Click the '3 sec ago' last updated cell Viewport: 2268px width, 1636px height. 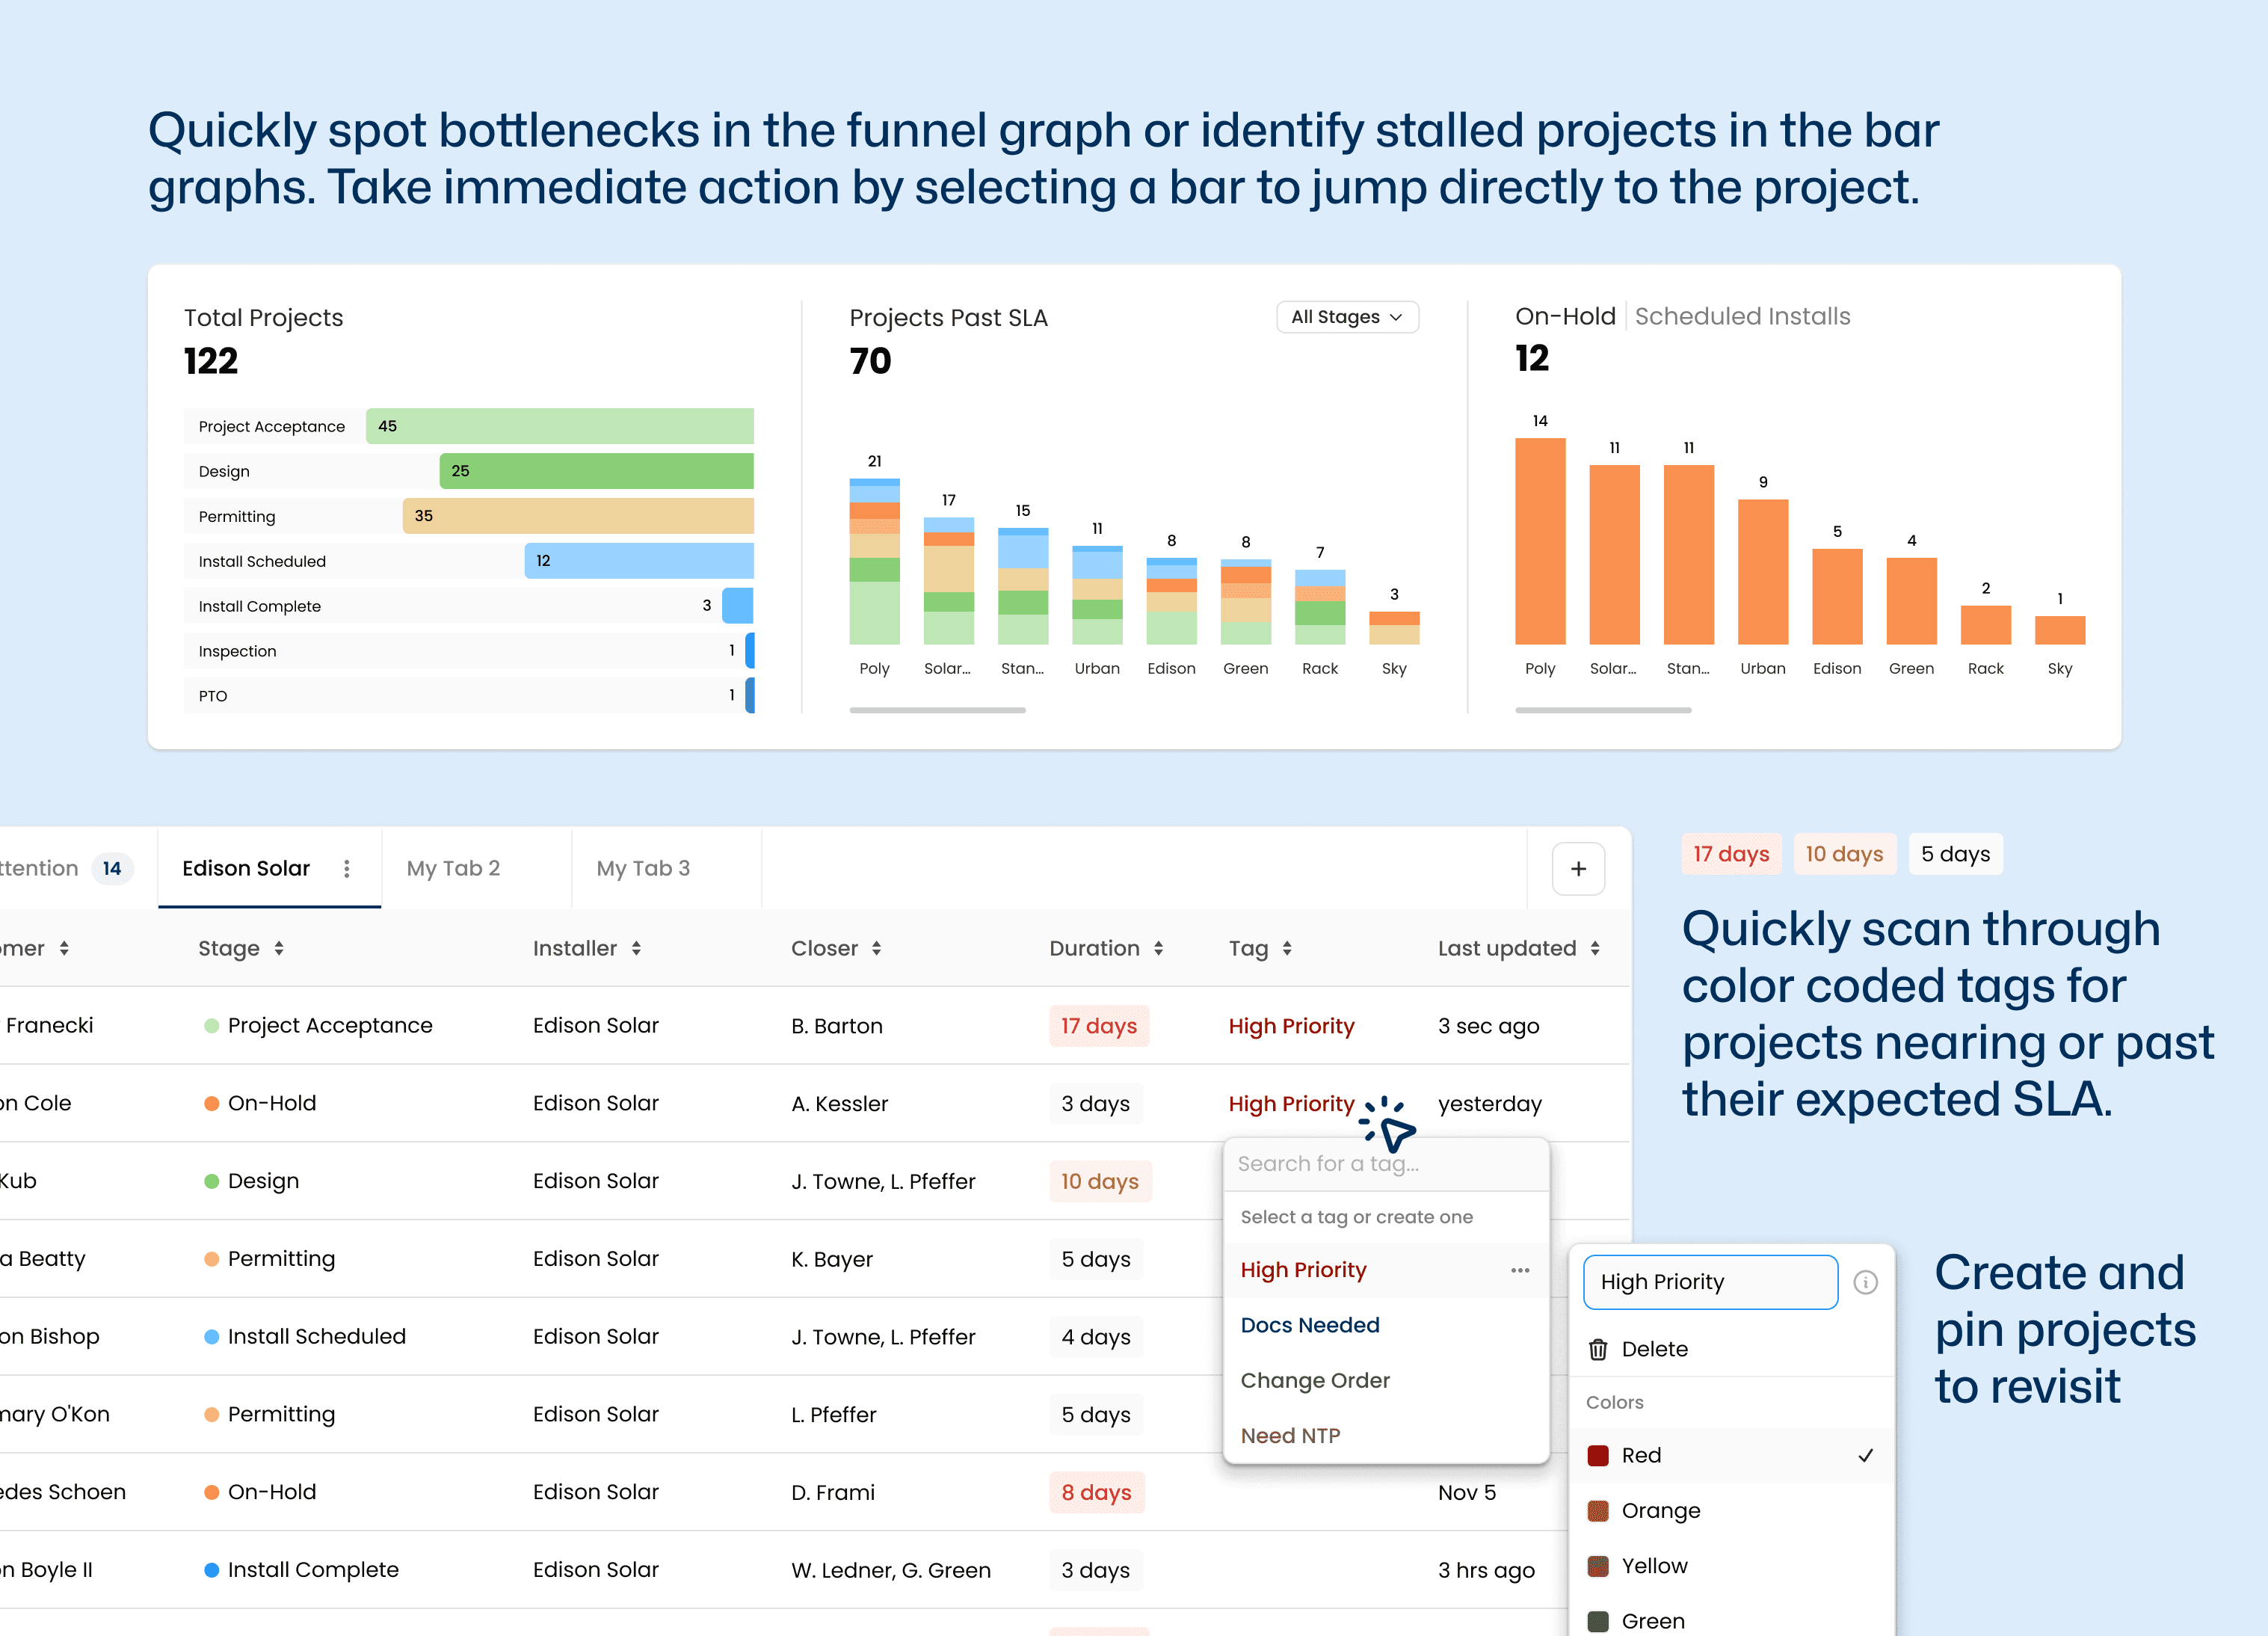[1488, 1026]
